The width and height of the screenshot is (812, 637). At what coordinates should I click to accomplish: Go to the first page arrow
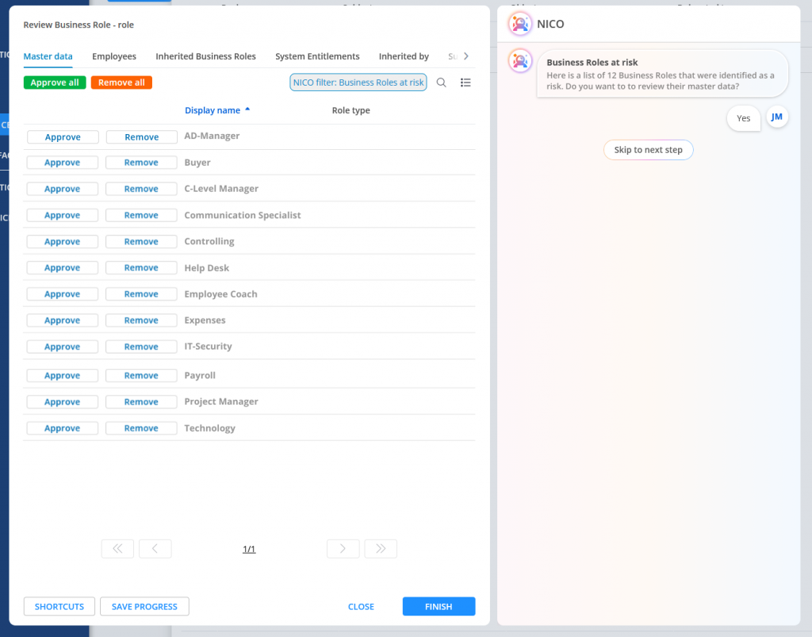click(117, 549)
